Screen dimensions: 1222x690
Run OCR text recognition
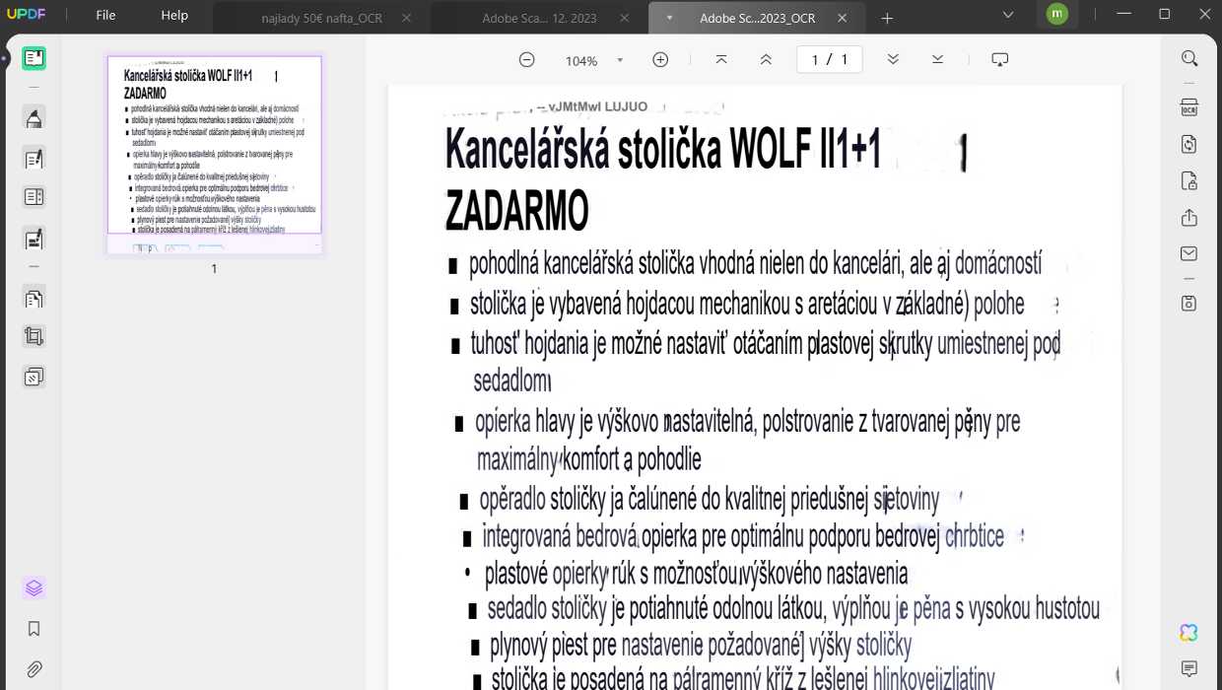1189,107
